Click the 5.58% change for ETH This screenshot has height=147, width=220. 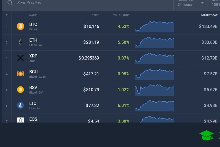click(123, 42)
